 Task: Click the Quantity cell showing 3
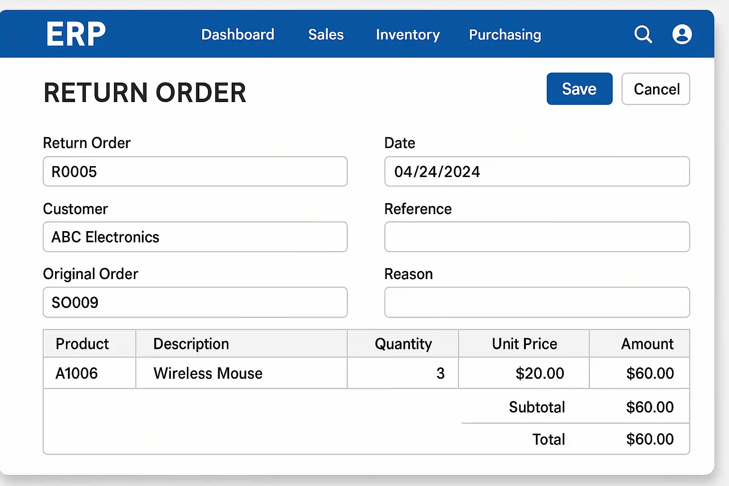(x=402, y=374)
